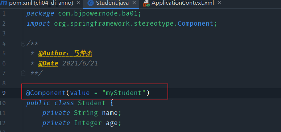Click the Maven icon on pom.xml tab
Screen dimensions: 281x132
3,3
